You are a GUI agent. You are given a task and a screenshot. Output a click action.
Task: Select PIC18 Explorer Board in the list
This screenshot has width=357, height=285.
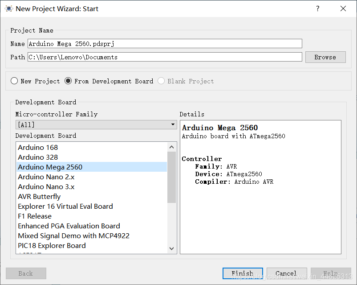(92, 245)
